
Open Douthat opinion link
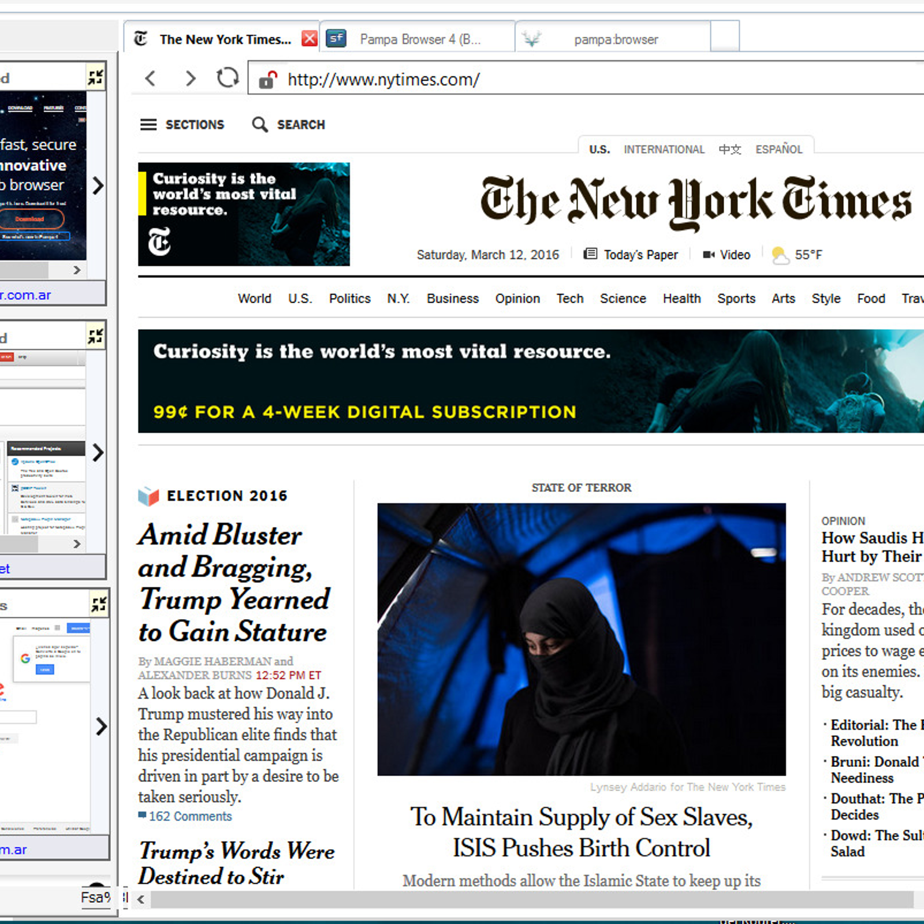[877, 807]
